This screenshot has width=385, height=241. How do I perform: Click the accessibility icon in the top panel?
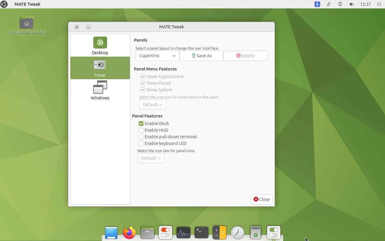(x=317, y=4)
